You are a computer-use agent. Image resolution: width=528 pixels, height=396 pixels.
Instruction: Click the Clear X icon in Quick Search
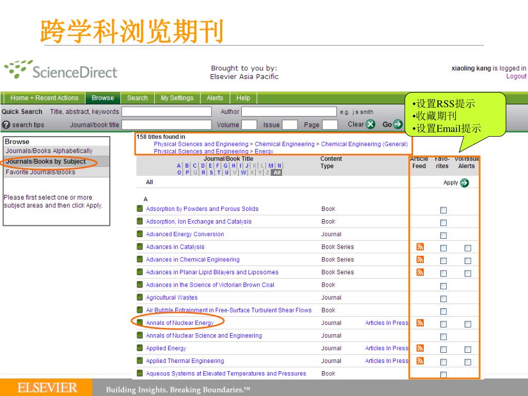click(370, 124)
